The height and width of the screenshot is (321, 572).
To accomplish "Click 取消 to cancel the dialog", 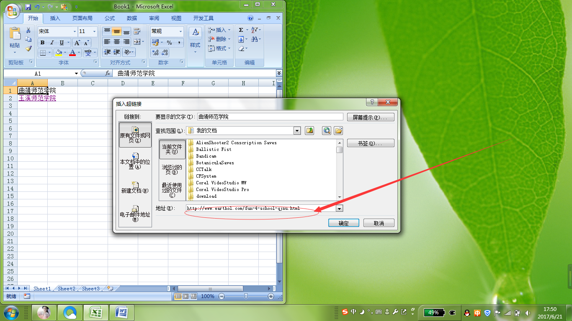I will [379, 223].
